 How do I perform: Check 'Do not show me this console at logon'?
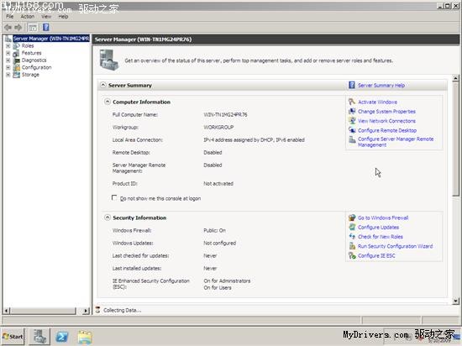click(x=114, y=197)
